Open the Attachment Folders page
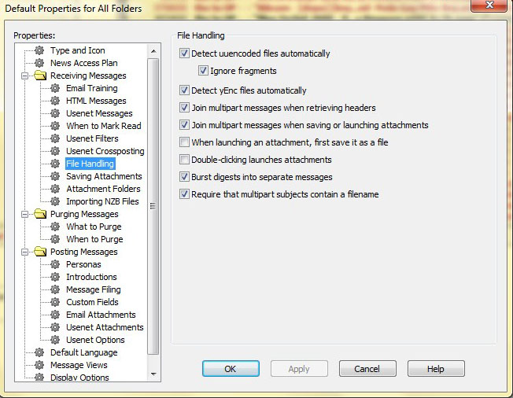The width and height of the screenshot is (513, 398). (103, 189)
